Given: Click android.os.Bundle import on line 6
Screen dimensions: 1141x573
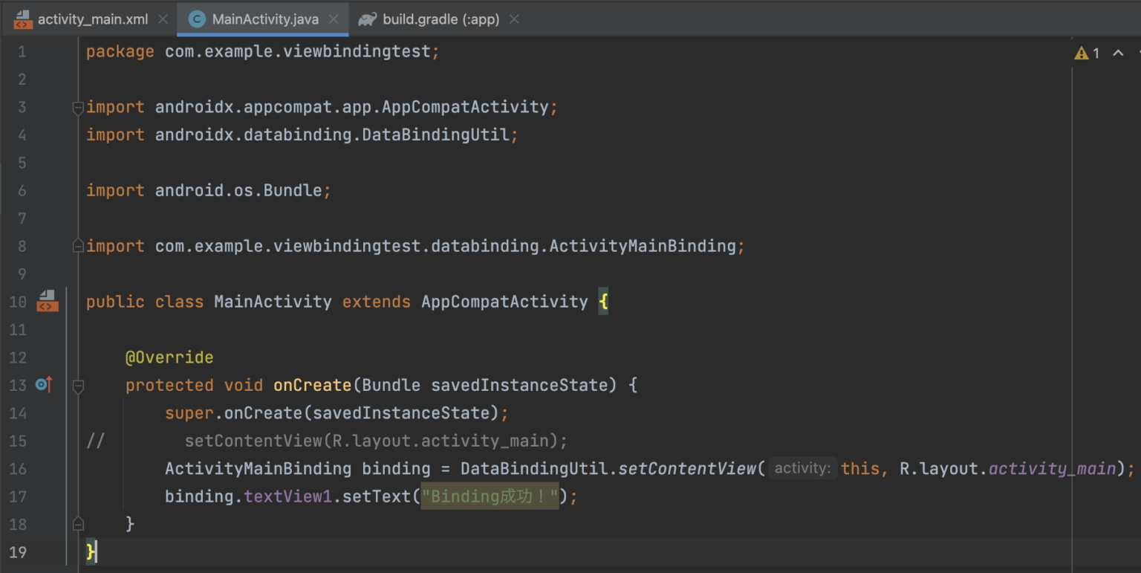Looking at the screenshot, I should click(238, 190).
